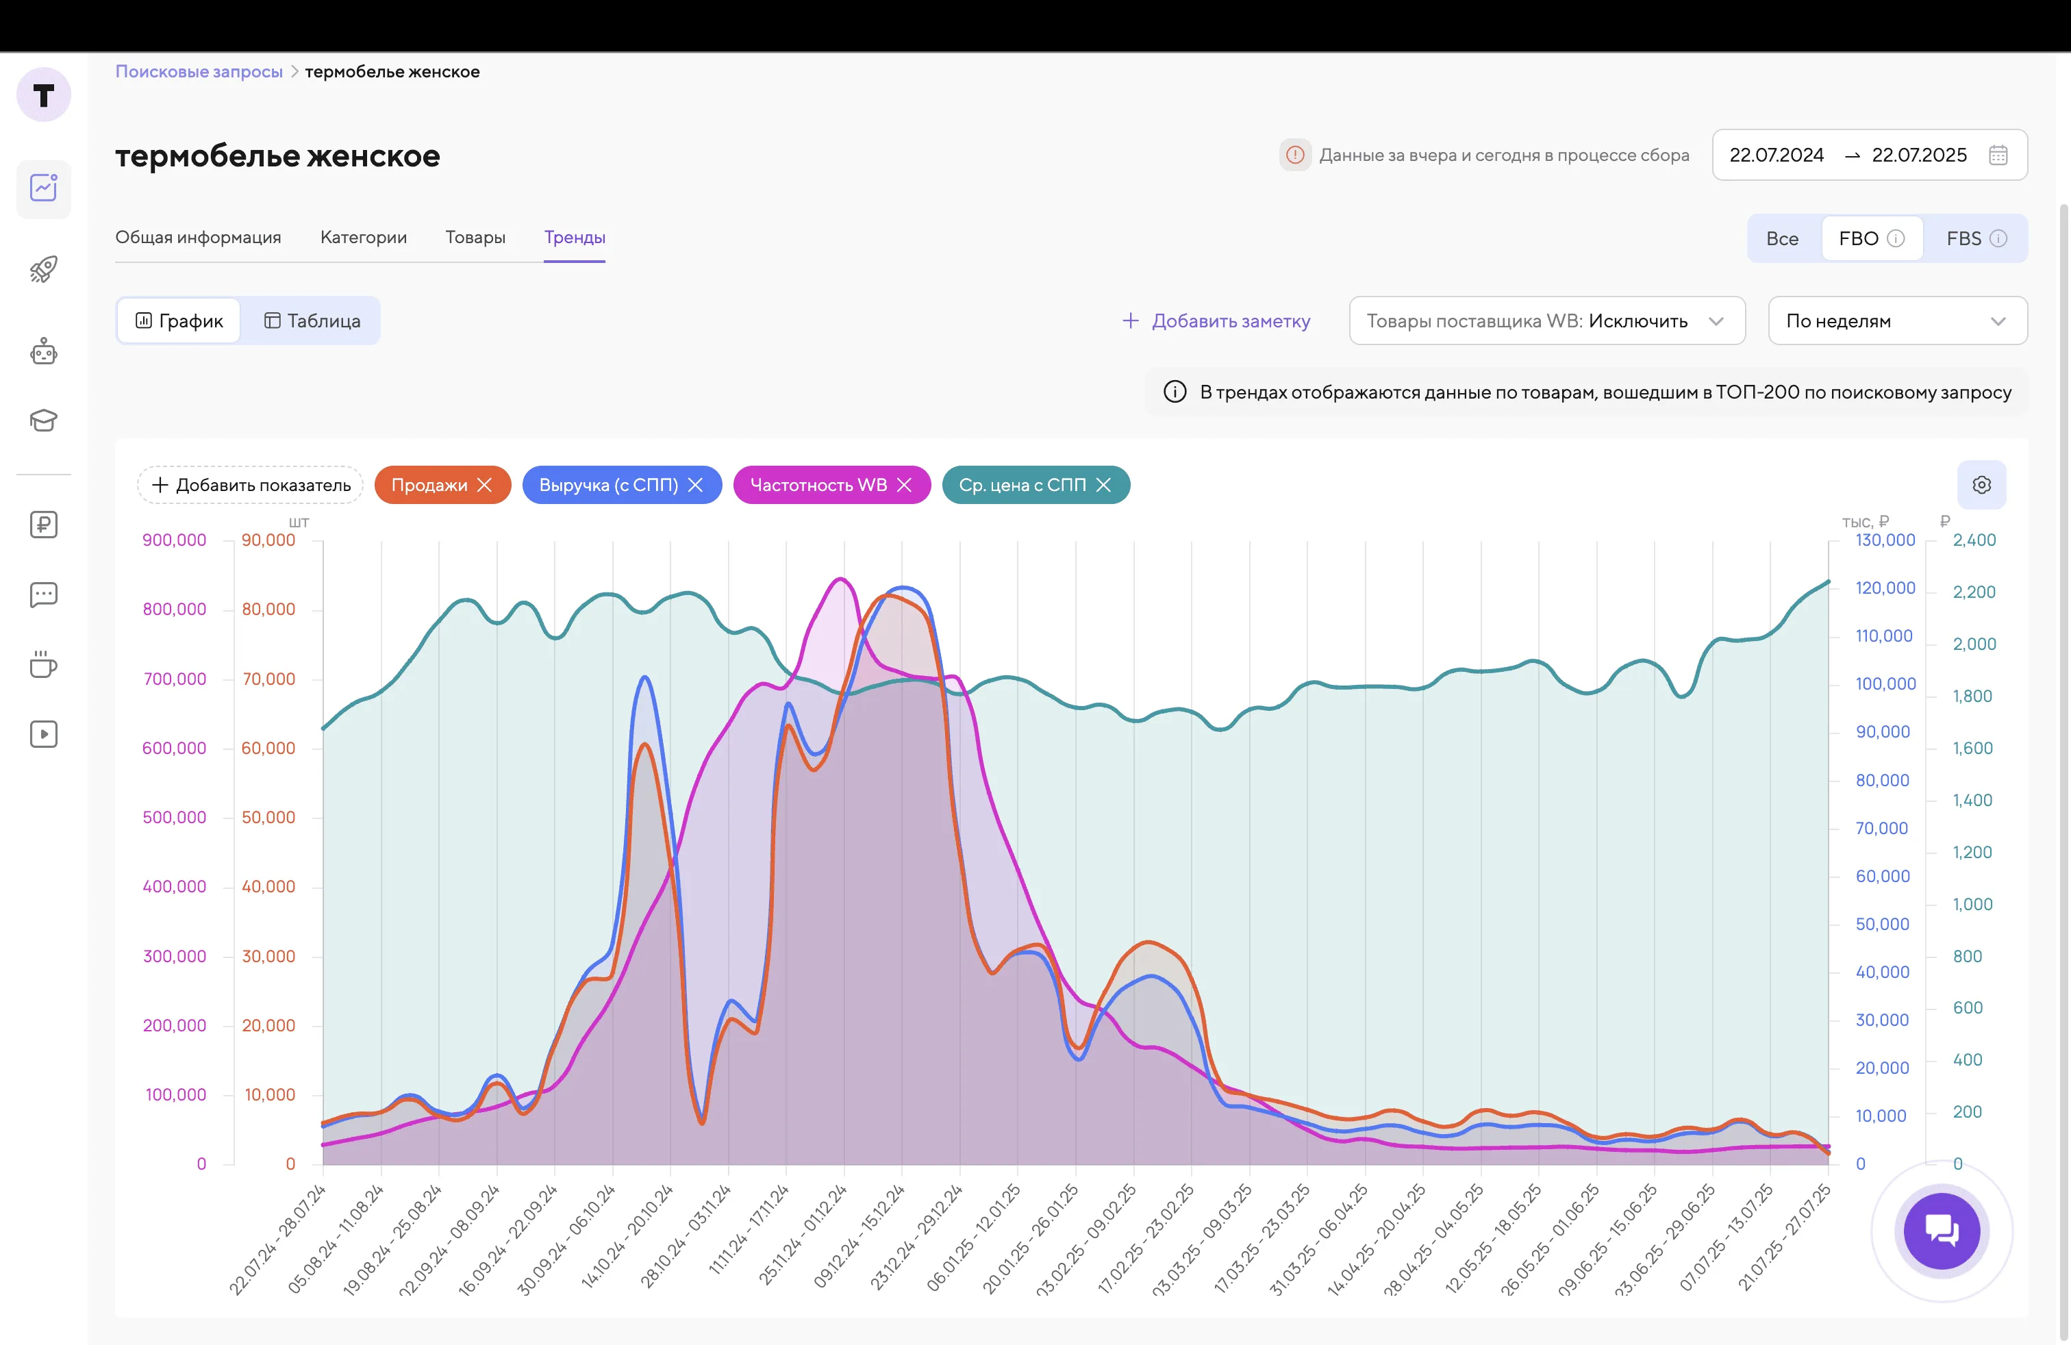Remove the orange Продажи metric chip
This screenshot has height=1345, width=2071.
tap(485, 485)
